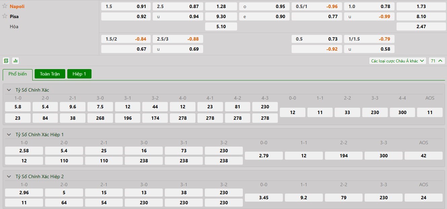447x209 pixels.
Task: Select over 2.5/3 at -0.88
Action: [178, 39]
